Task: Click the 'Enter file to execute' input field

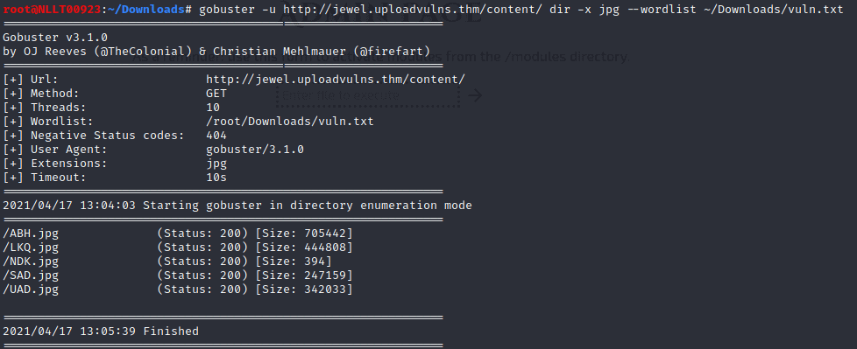Action: pos(368,95)
